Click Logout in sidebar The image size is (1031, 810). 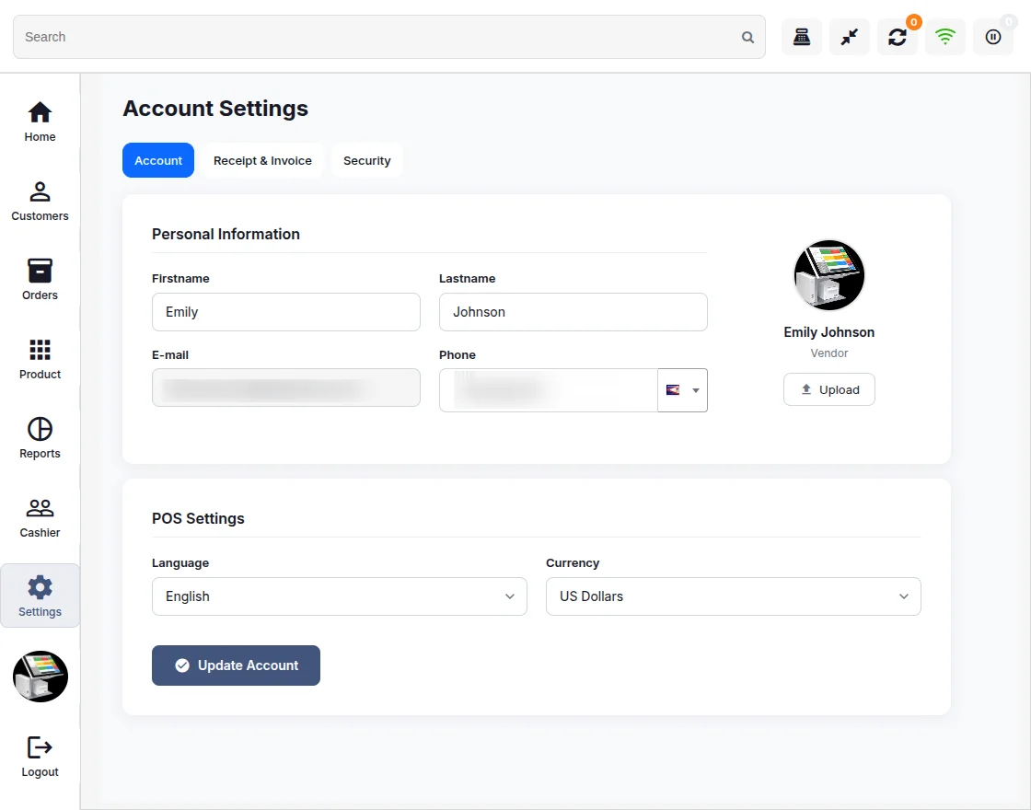(x=41, y=757)
